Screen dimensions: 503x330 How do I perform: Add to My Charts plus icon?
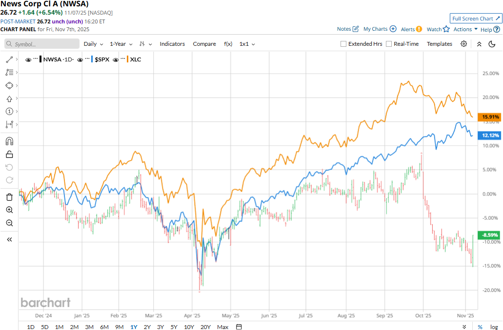pyautogui.click(x=393, y=29)
